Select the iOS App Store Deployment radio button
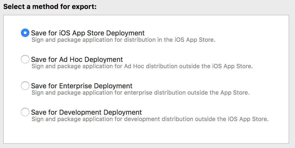 click(25, 33)
